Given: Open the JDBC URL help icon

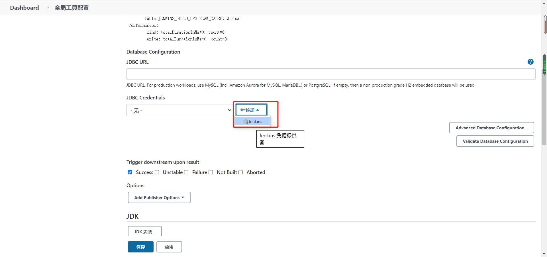Looking at the screenshot, I should tap(530, 62).
